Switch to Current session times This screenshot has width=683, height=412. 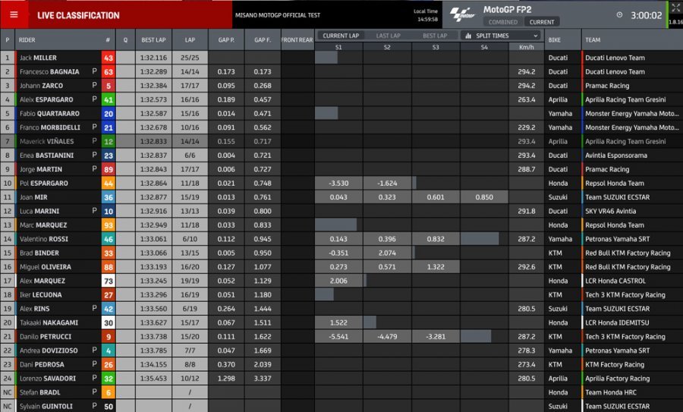point(542,22)
